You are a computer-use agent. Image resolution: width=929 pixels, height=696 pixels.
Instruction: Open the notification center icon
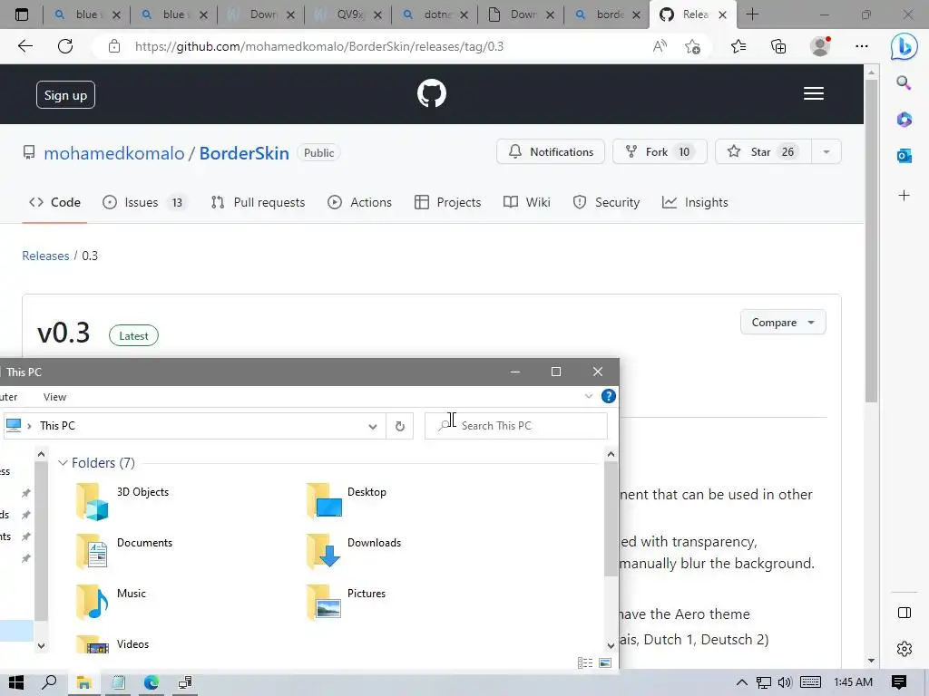pyautogui.click(x=899, y=682)
